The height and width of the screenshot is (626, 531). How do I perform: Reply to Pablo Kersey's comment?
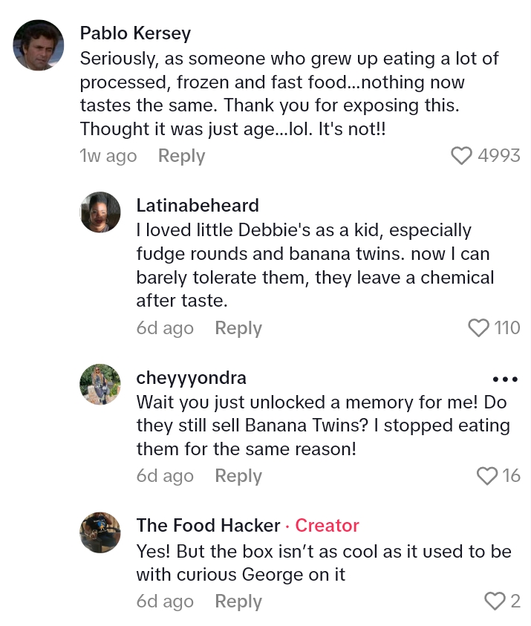181,156
